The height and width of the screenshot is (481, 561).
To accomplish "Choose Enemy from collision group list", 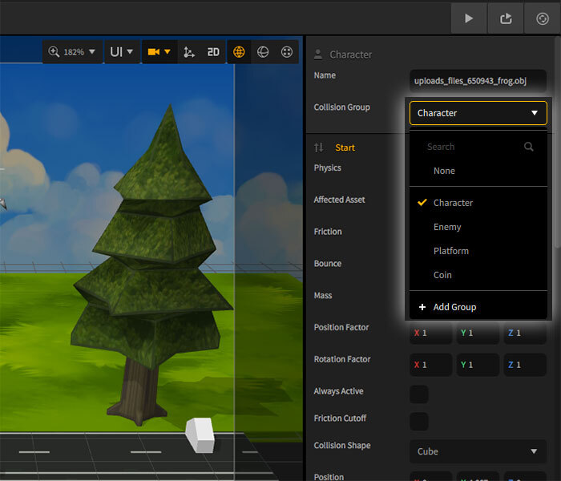I will point(447,227).
